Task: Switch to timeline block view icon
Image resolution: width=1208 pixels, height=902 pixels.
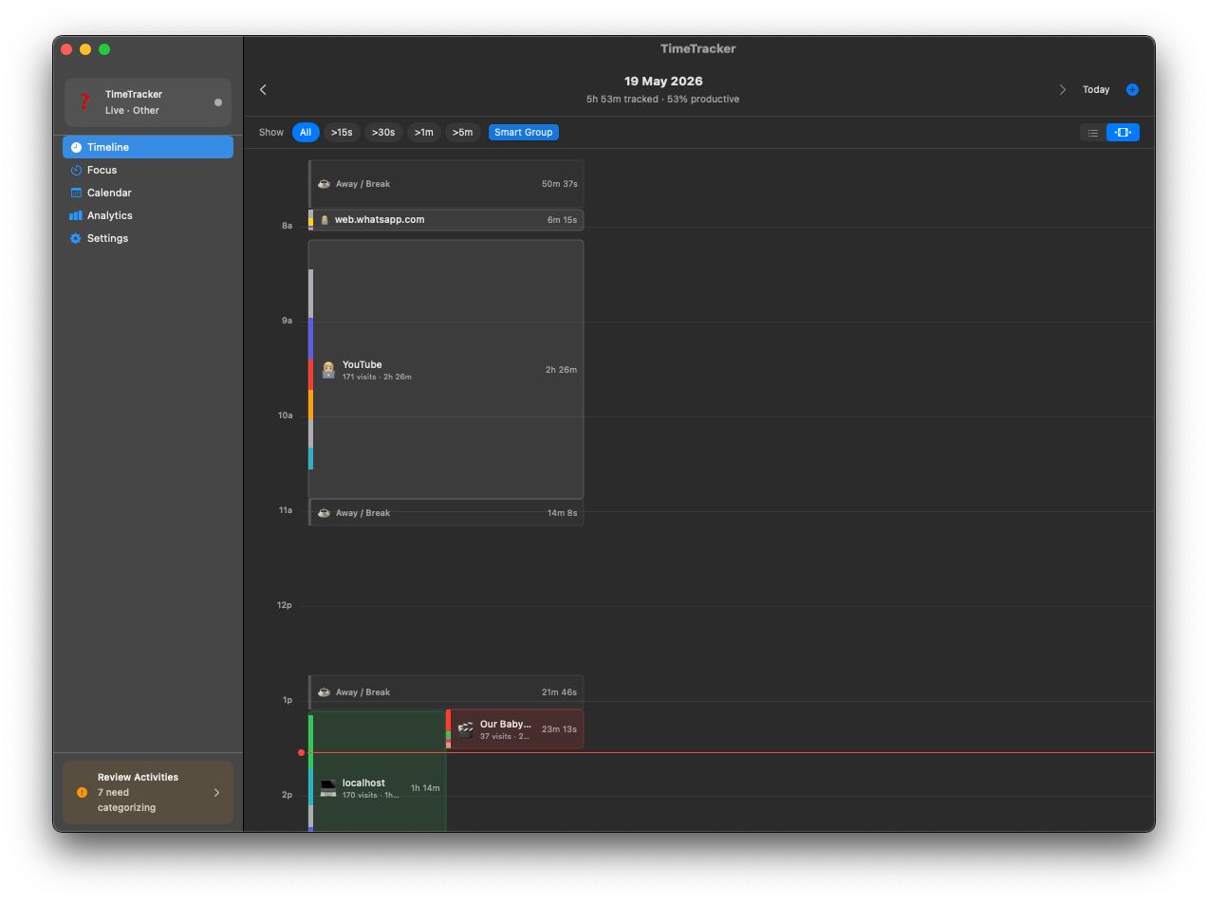Action: point(1123,133)
